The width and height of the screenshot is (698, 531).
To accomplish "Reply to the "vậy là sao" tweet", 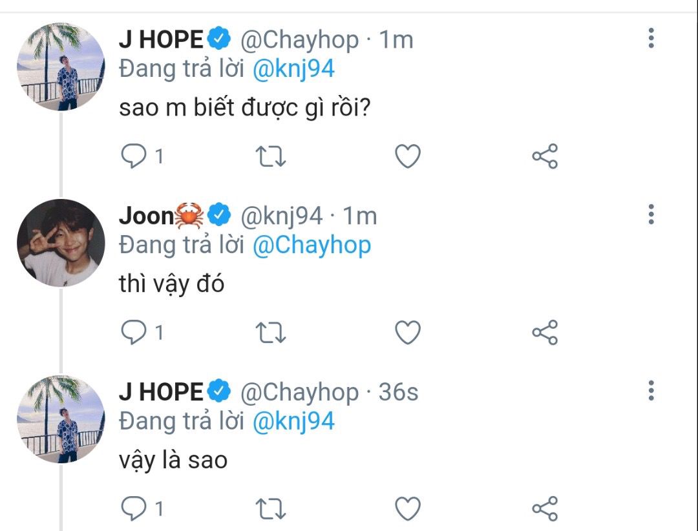I will 134,508.
